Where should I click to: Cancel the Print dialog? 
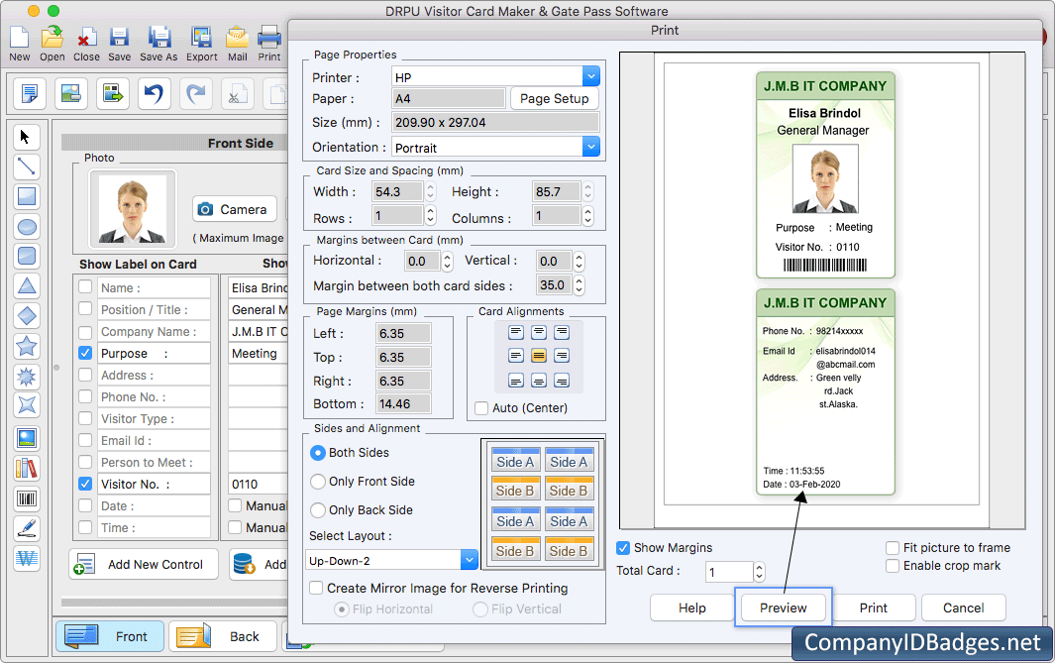[964, 608]
